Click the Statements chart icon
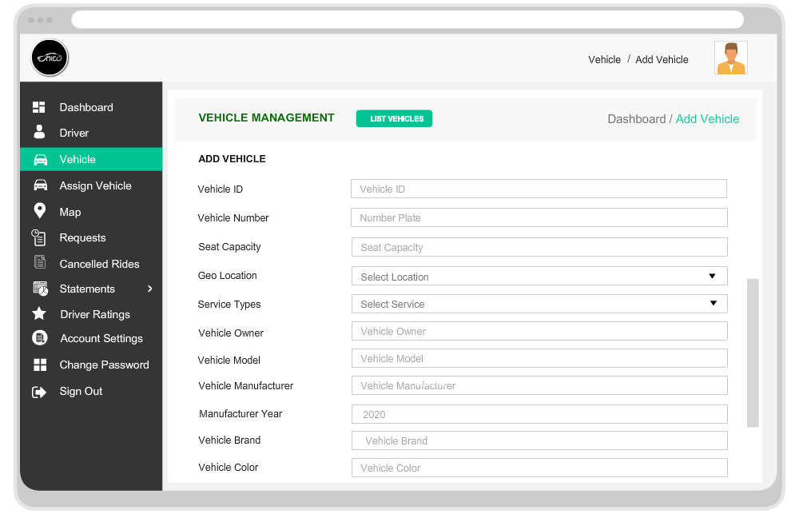Viewport: 799px width, 514px height. pyautogui.click(x=40, y=289)
